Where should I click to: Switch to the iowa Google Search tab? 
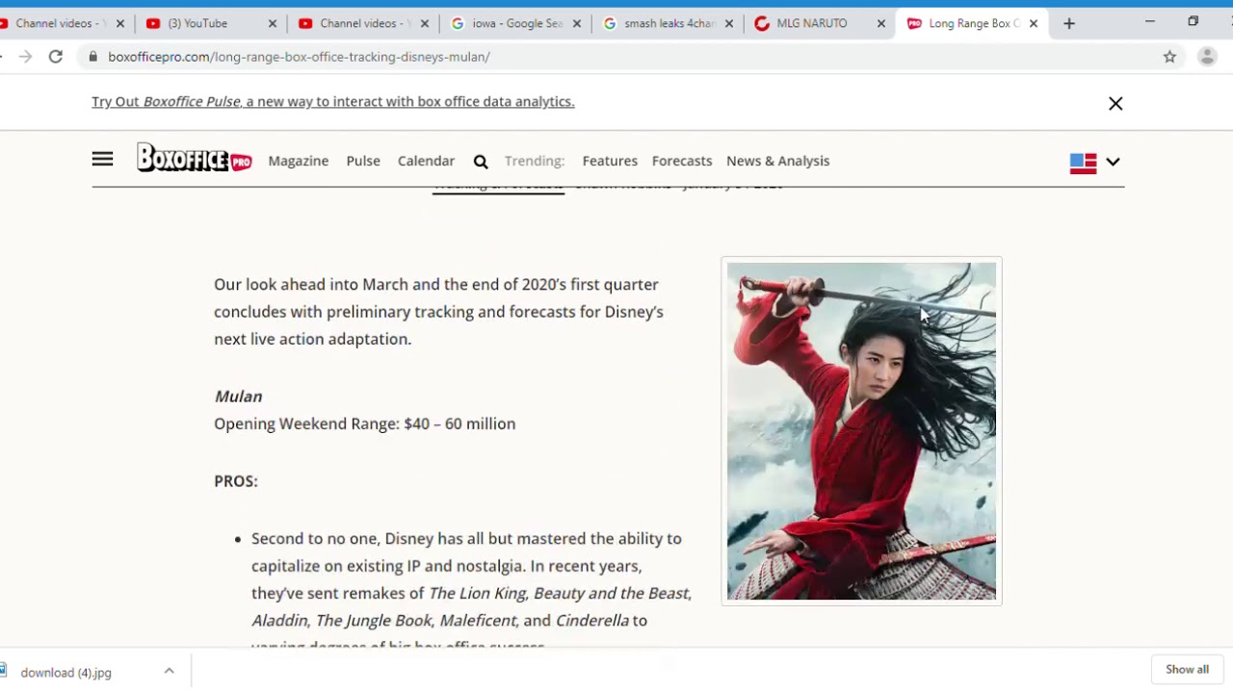(x=516, y=23)
